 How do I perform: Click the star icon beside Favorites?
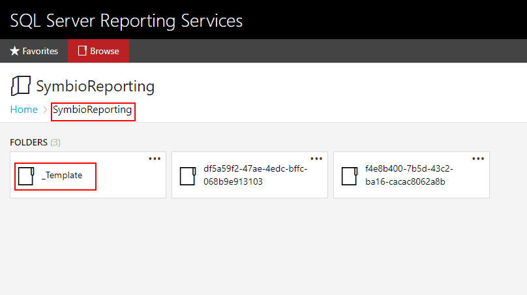tap(15, 51)
